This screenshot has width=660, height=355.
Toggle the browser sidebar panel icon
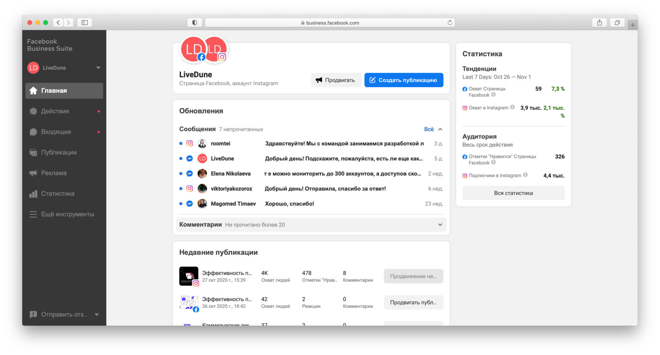click(x=84, y=22)
